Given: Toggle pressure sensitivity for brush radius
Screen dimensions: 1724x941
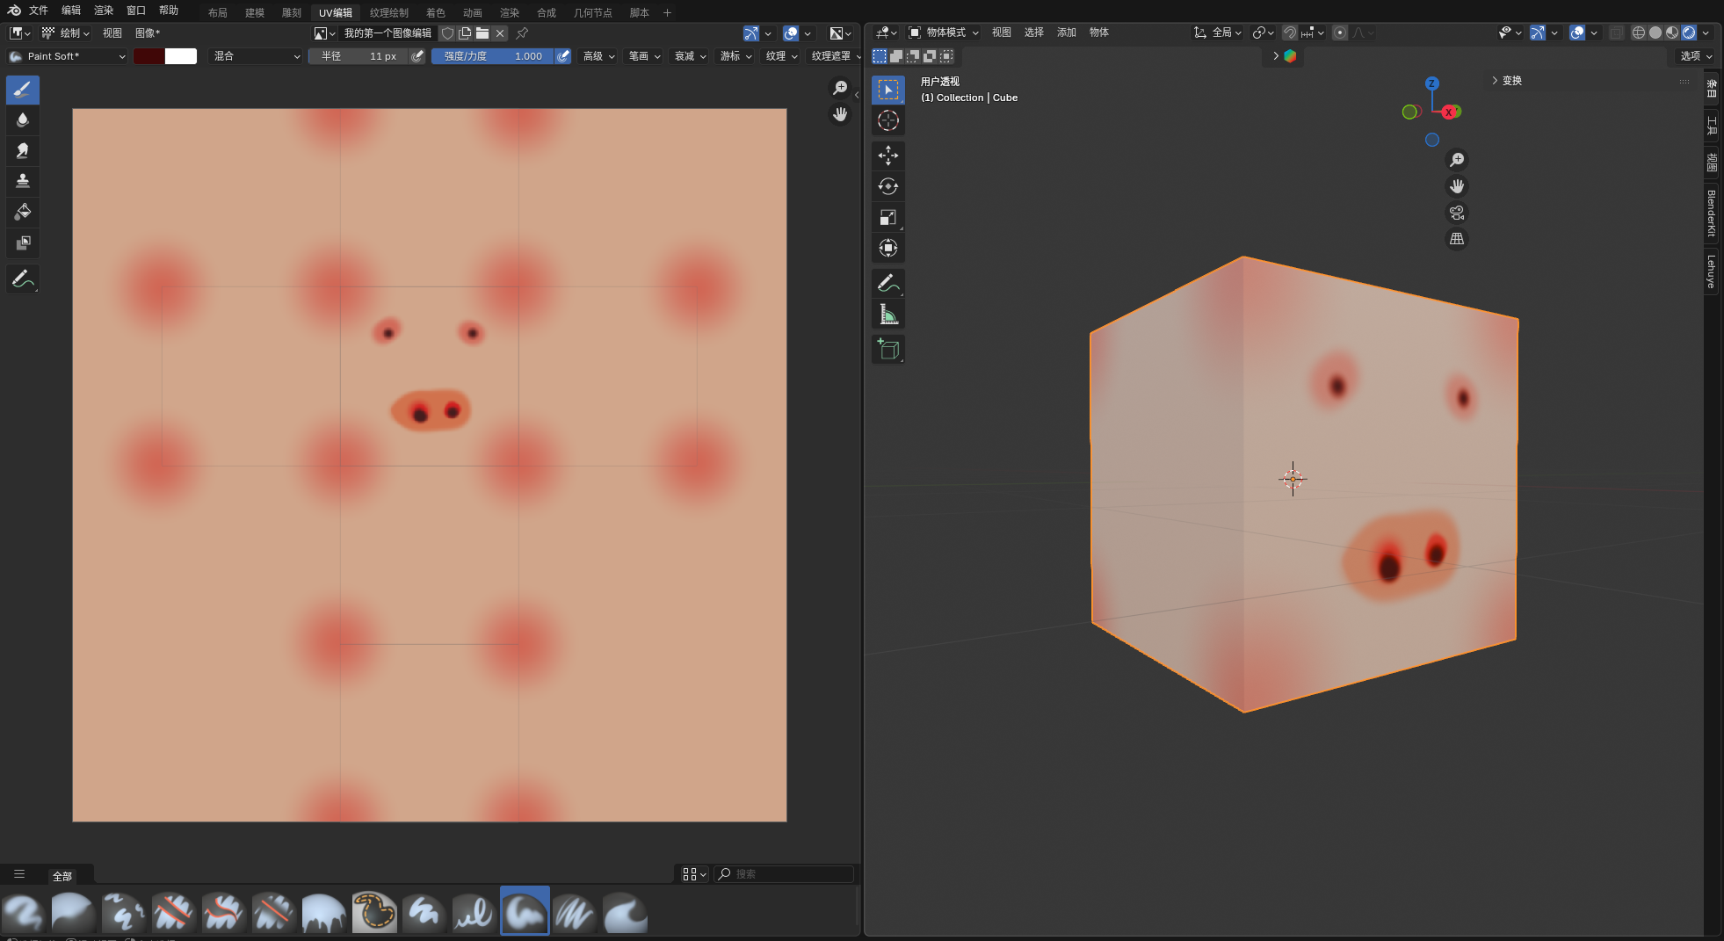Looking at the screenshot, I should (x=418, y=56).
